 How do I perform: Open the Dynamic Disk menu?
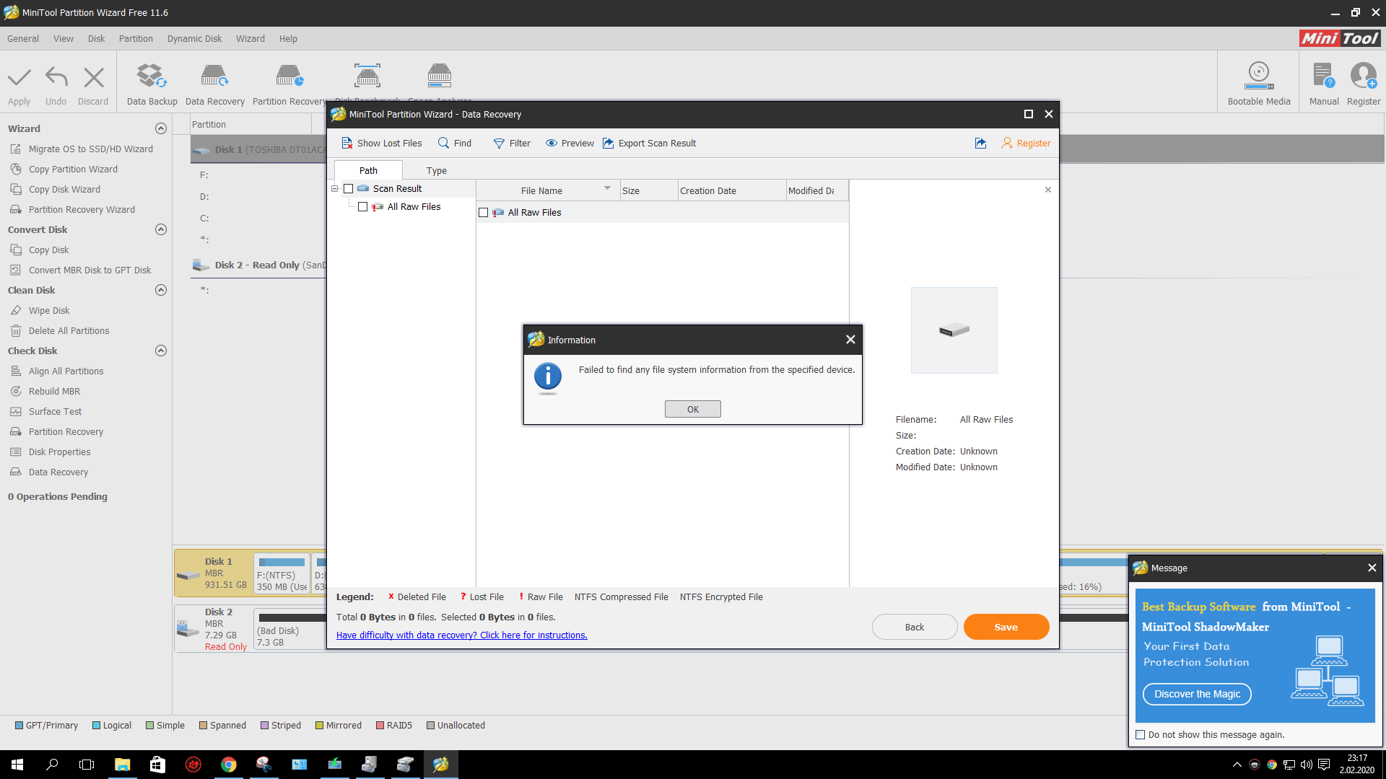(x=194, y=39)
